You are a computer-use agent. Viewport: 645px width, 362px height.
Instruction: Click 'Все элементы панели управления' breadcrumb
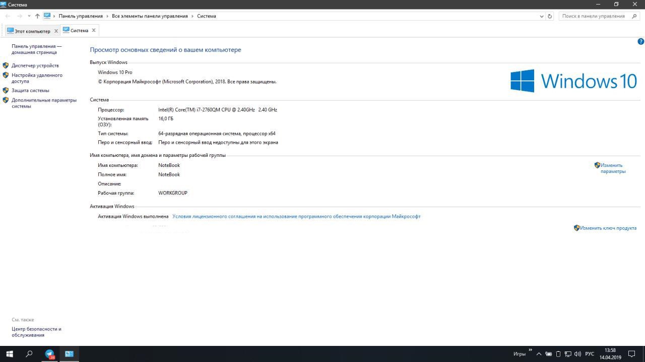pyautogui.click(x=150, y=16)
